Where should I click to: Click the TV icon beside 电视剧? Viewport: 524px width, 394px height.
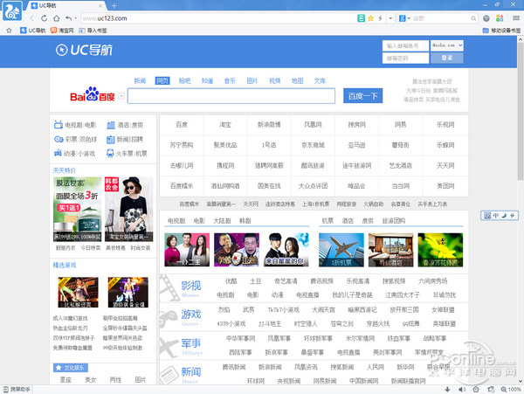[59, 125]
